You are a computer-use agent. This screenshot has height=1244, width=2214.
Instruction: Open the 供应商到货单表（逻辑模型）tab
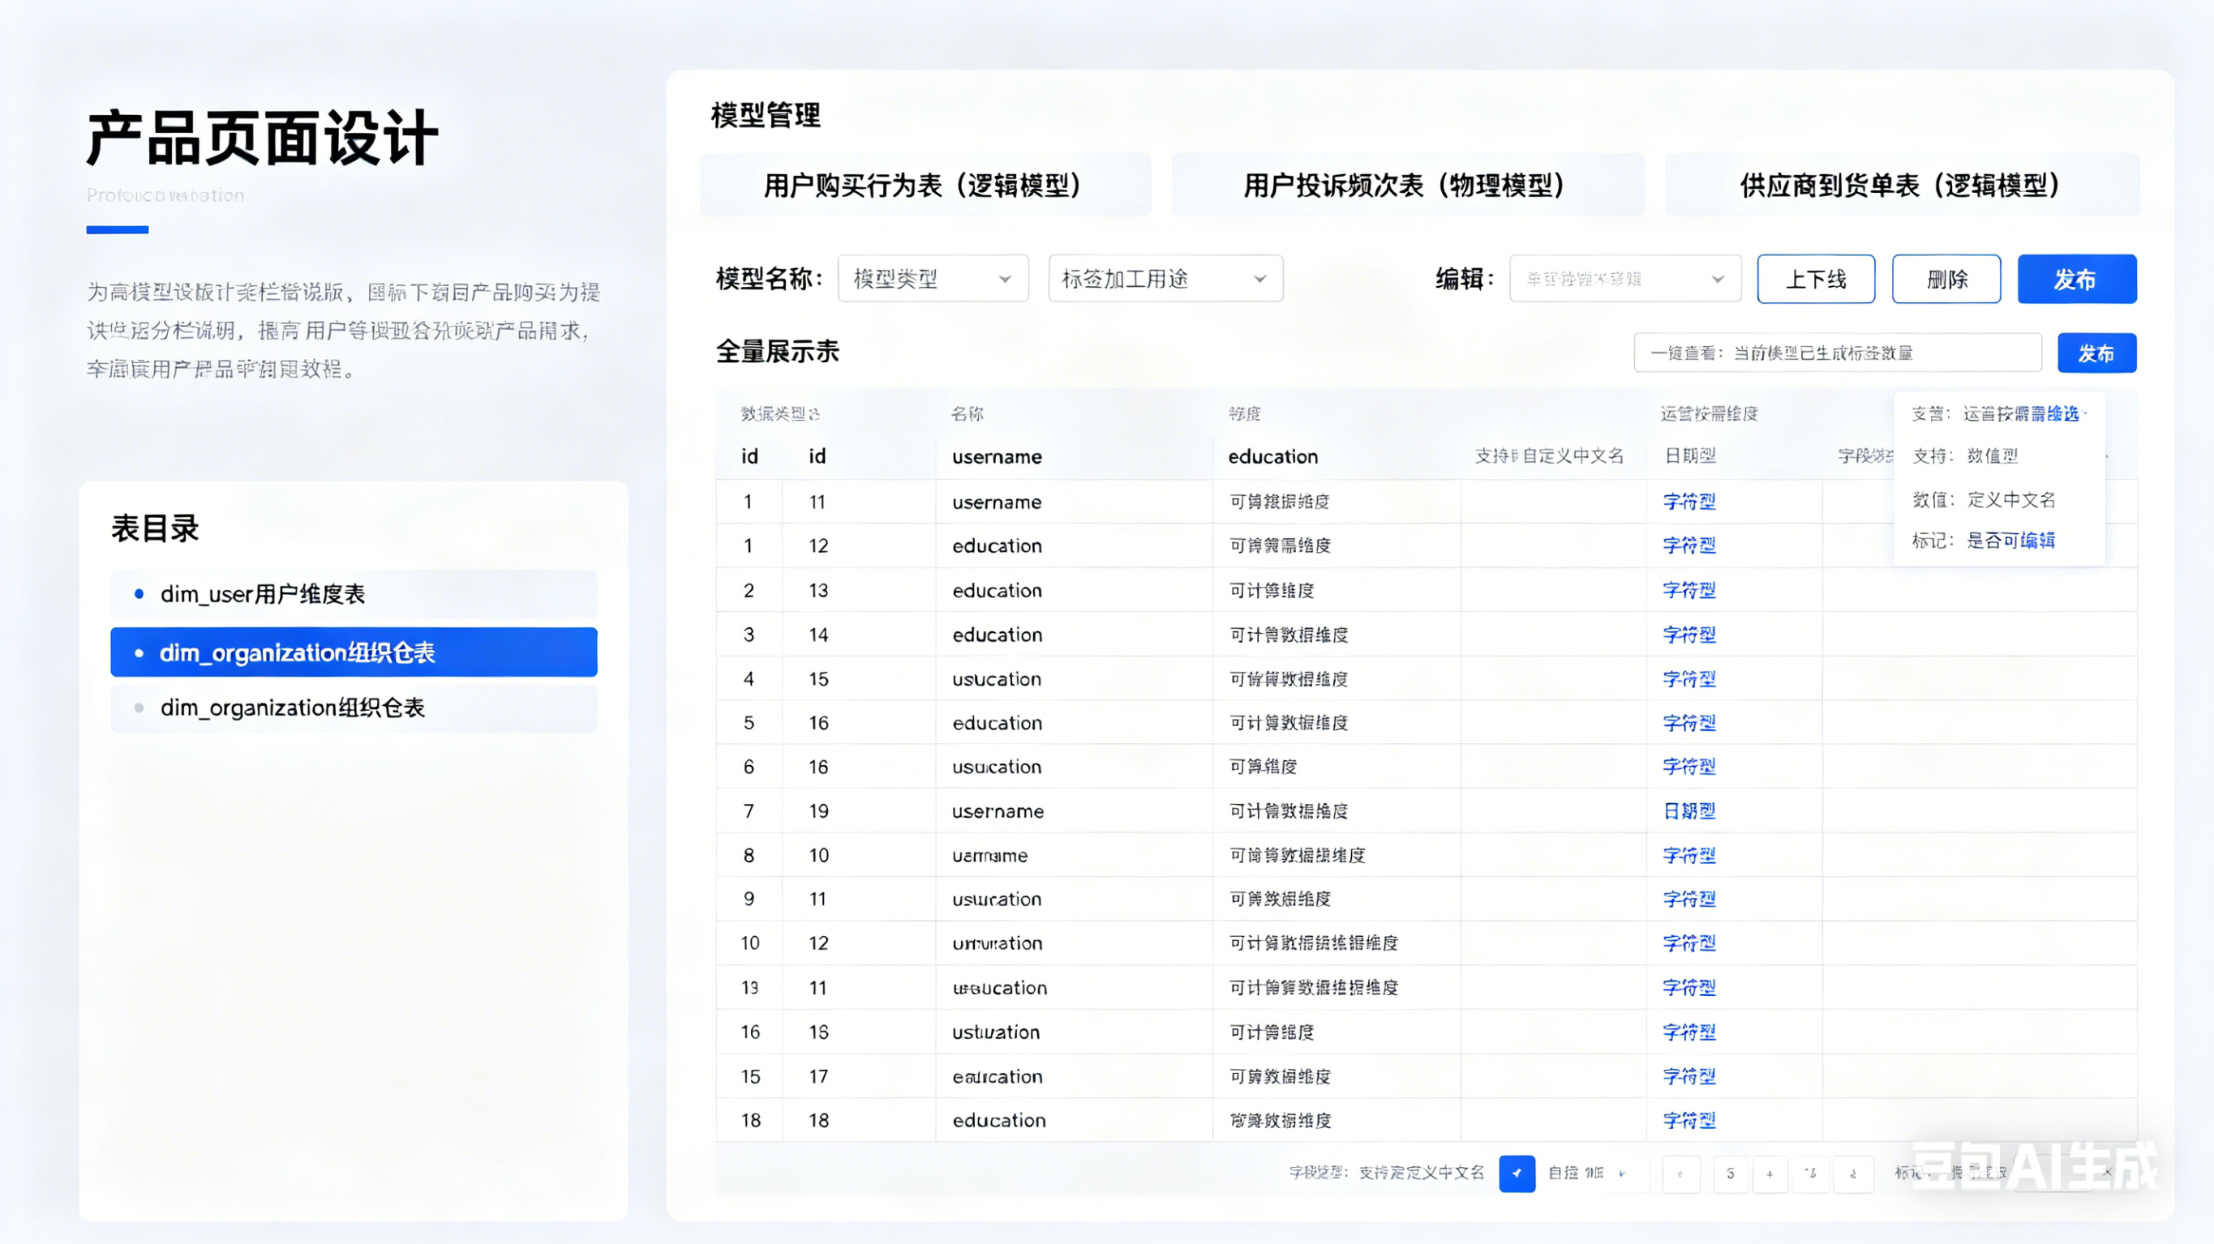[1901, 185]
